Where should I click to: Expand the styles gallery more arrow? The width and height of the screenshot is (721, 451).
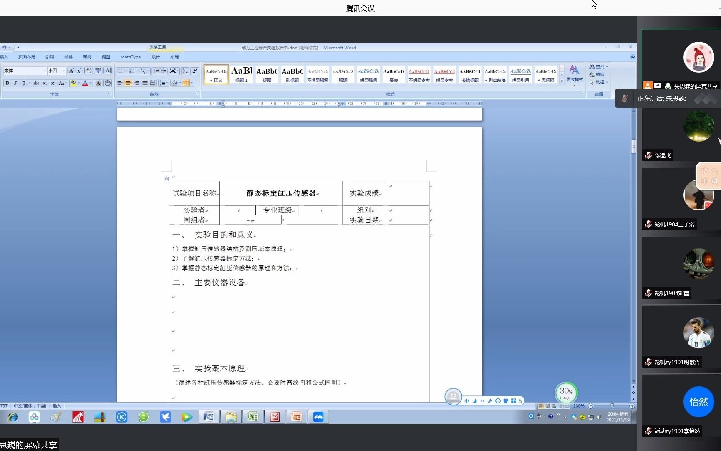pos(562,81)
